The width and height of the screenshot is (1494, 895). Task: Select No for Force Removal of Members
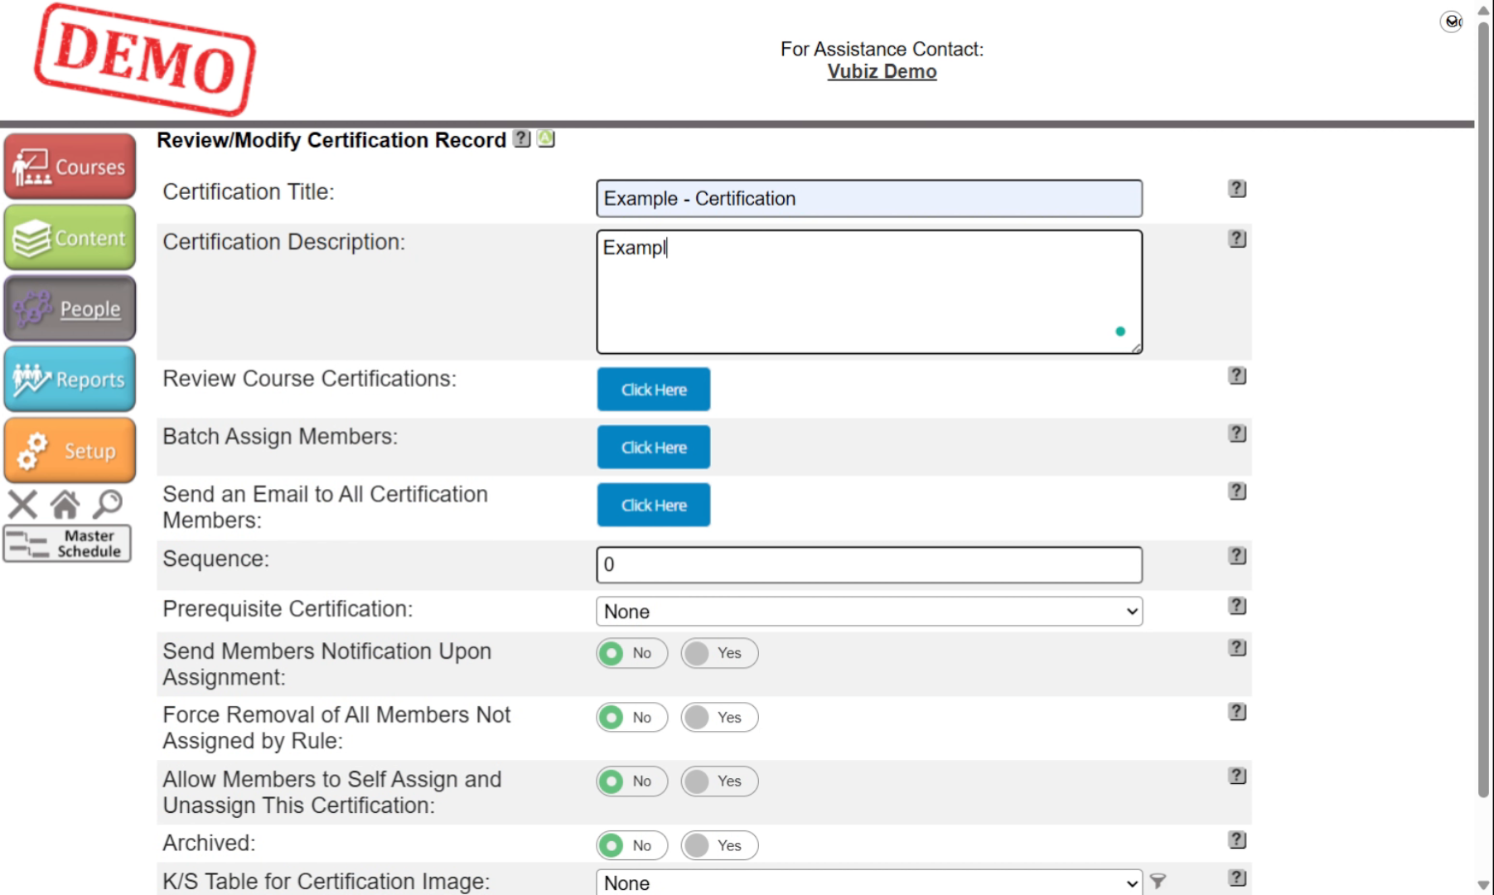(x=631, y=718)
